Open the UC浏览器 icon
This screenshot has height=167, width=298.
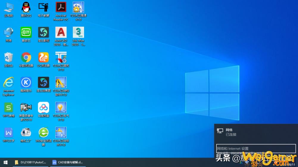click(x=43, y=60)
